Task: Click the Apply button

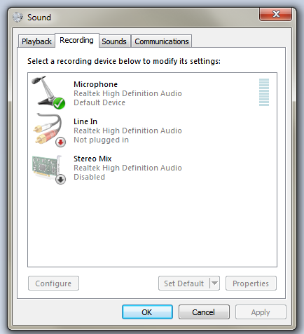Action: point(261,312)
